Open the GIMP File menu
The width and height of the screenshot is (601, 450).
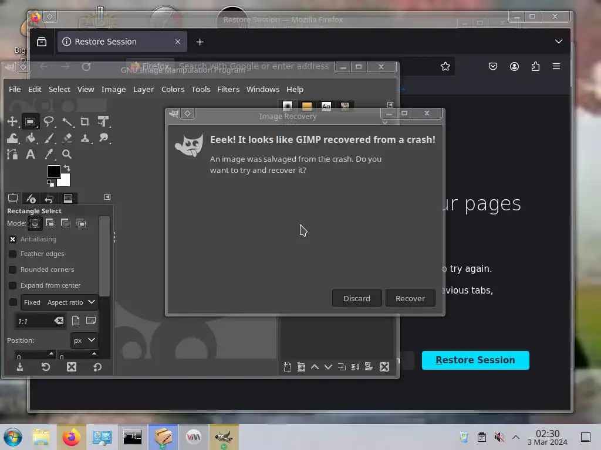pyautogui.click(x=15, y=89)
